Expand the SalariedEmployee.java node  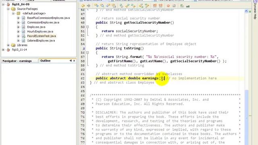[x=18, y=41]
